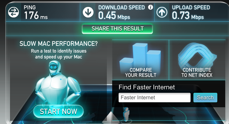Click the SLOW MAC PERFORMANCE headline
Screen dimensions: 229x124
coord(58,43)
